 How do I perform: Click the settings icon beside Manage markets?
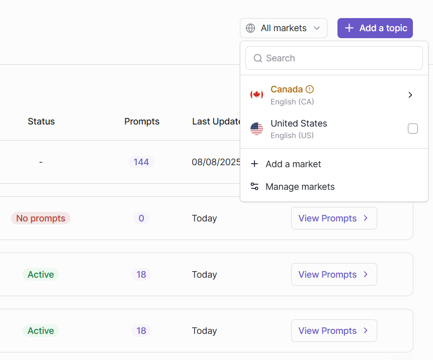254,186
